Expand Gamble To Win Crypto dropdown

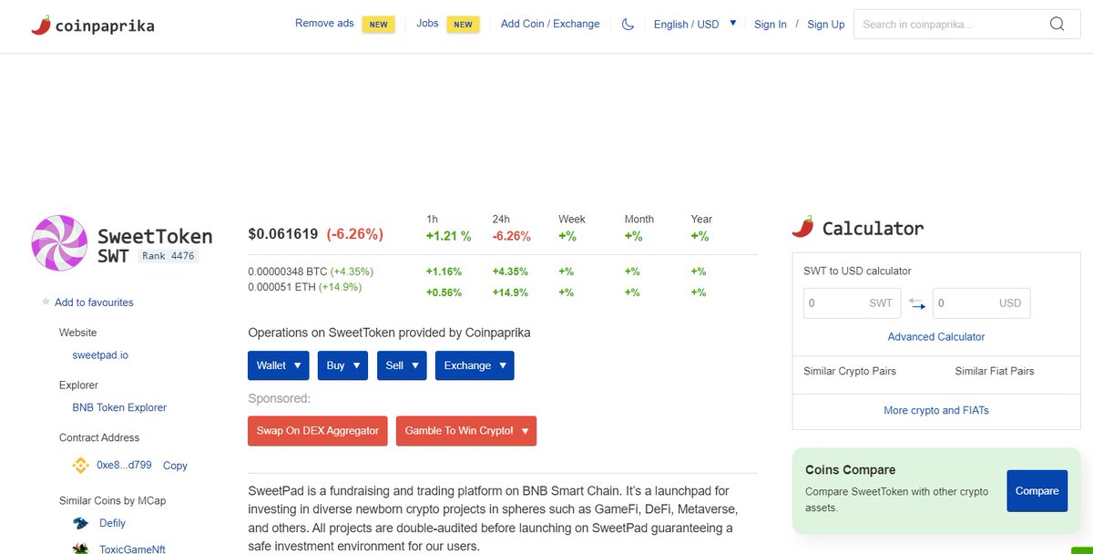pyautogui.click(x=466, y=431)
